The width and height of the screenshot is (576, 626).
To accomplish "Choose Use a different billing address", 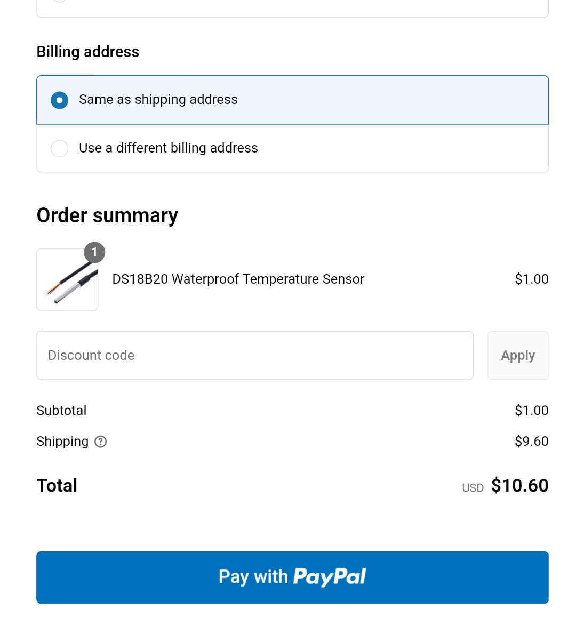I will (x=60, y=148).
